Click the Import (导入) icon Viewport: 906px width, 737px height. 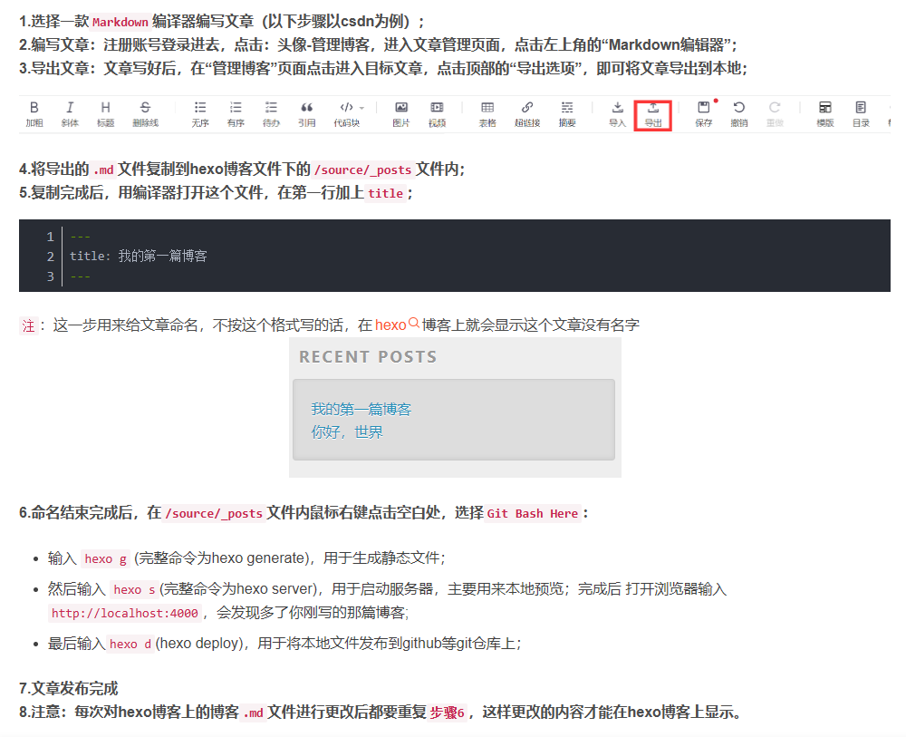[617, 114]
